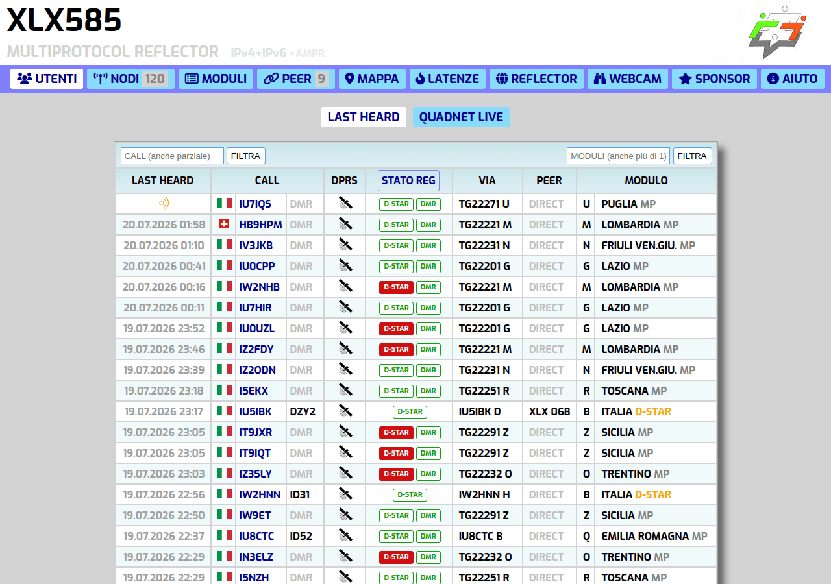Screen dimensions: 831x584
Task: Click green D-STAR badge in IU5IBK row
Action: coord(410,411)
